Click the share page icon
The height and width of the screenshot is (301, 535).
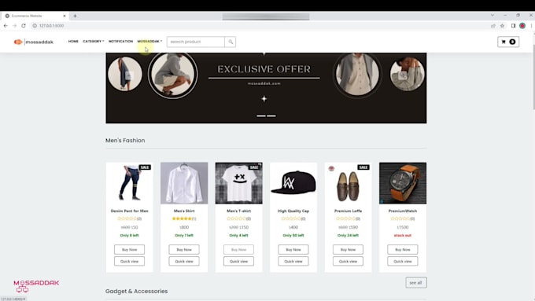tap(493, 26)
